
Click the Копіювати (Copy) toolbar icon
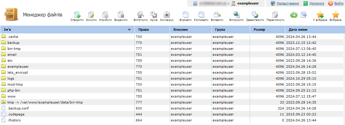pos(201,15)
